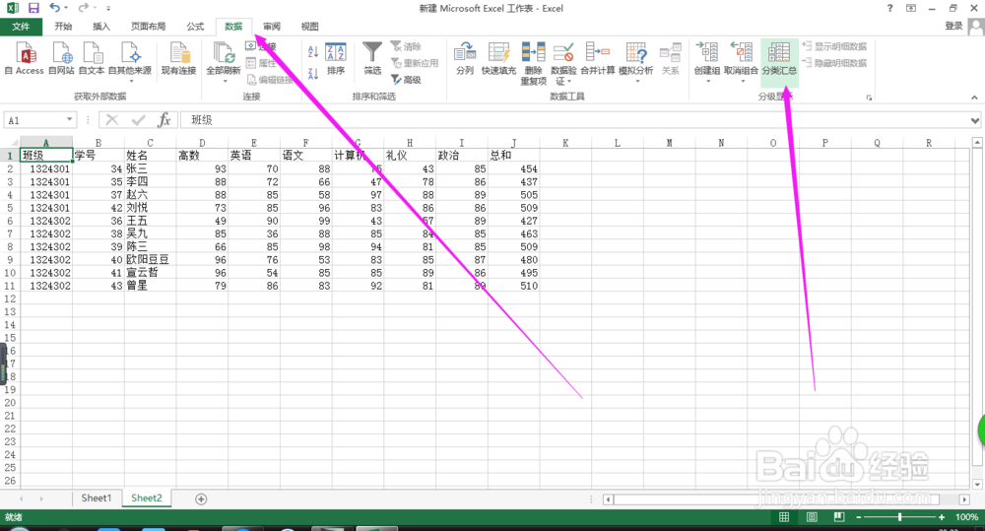
Task: Switch to page break preview
Action: tap(839, 516)
